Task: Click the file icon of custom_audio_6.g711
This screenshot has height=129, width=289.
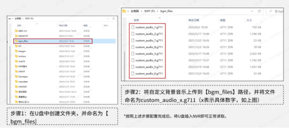Action: 133,73
